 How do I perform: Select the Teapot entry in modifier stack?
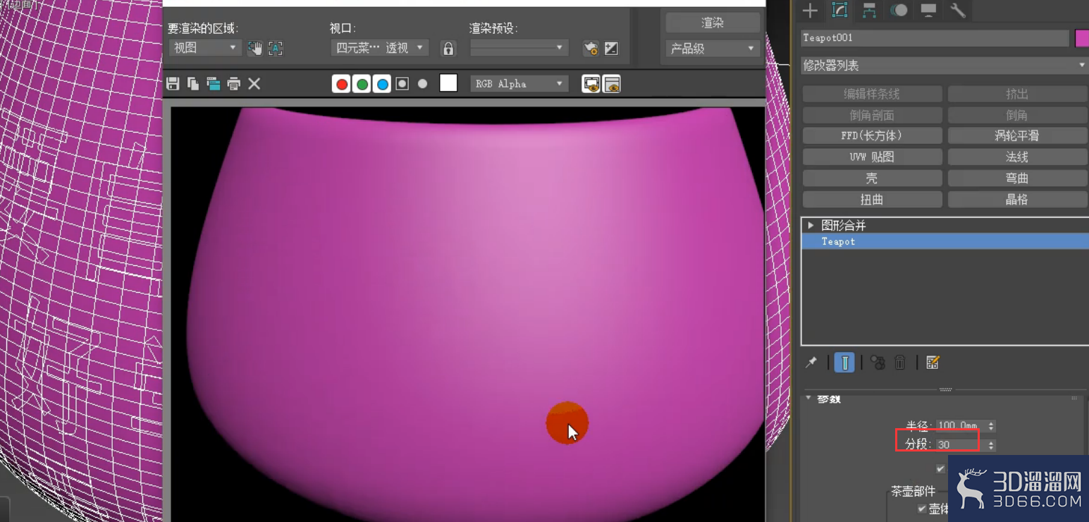point(945,241)
